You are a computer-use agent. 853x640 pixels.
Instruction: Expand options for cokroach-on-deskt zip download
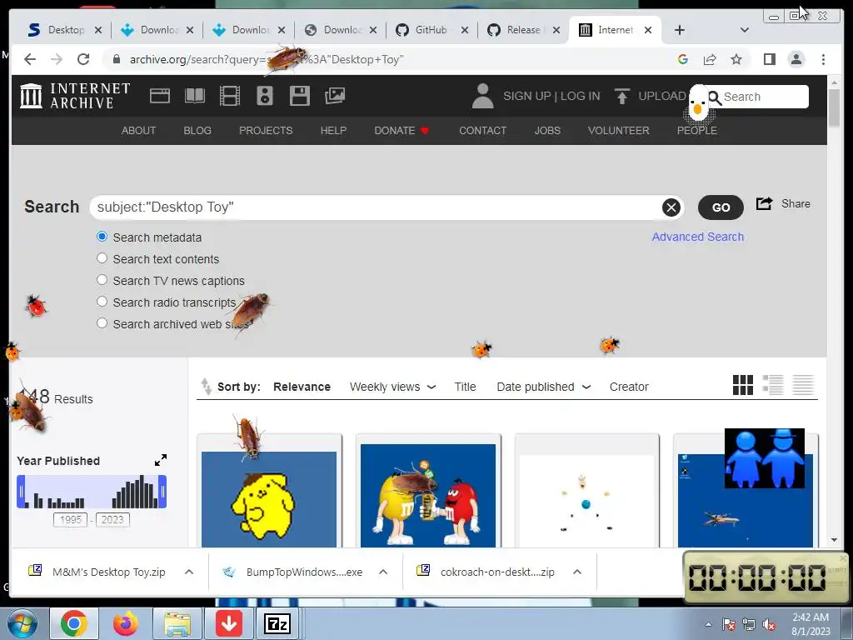(x=577, y=572)
